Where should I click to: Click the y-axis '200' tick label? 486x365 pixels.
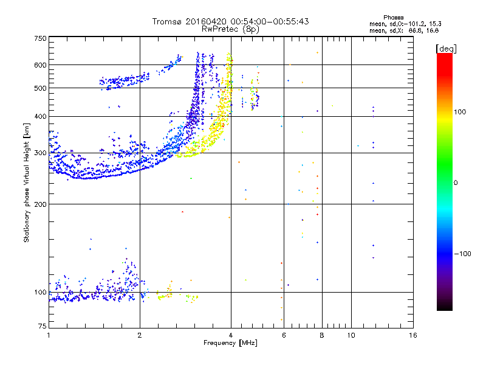40,204
